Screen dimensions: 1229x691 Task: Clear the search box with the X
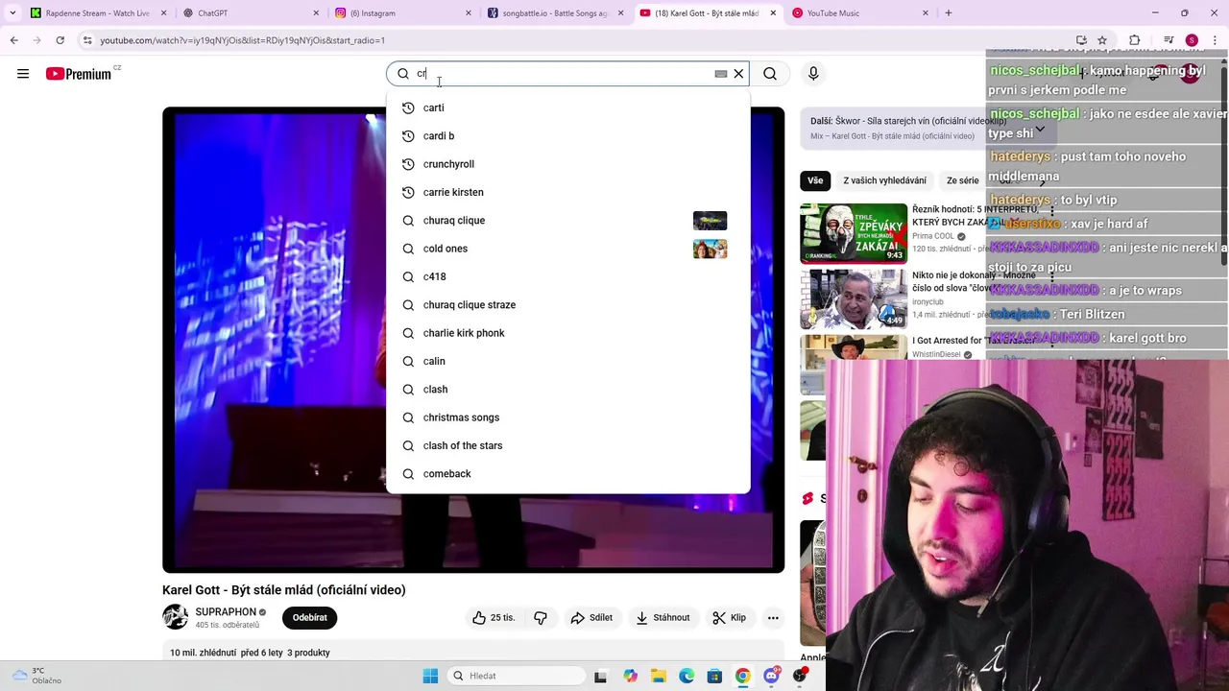click(738, 74)
